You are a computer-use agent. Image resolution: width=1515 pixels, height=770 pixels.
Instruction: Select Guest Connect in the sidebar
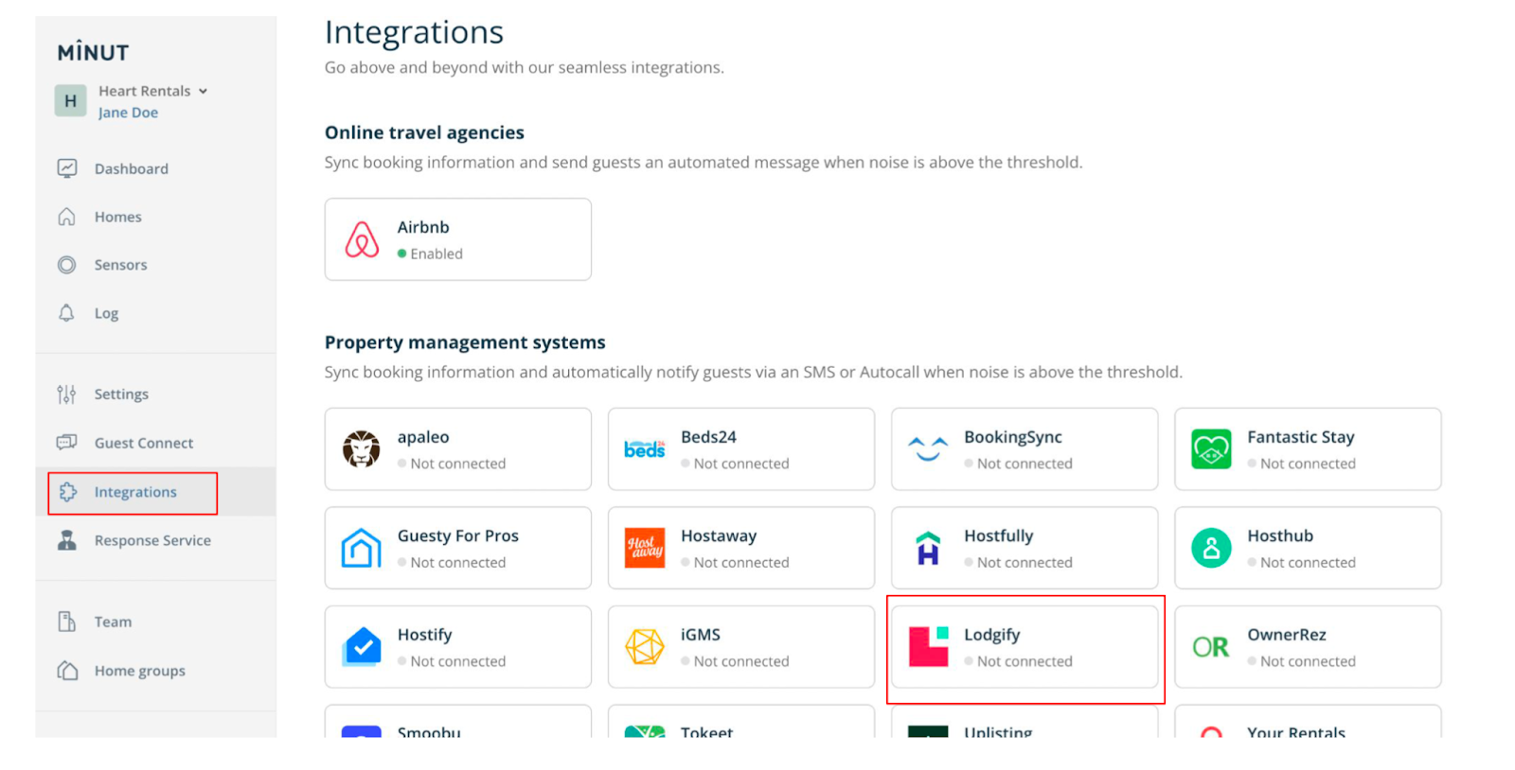click(x=143, y=443)
